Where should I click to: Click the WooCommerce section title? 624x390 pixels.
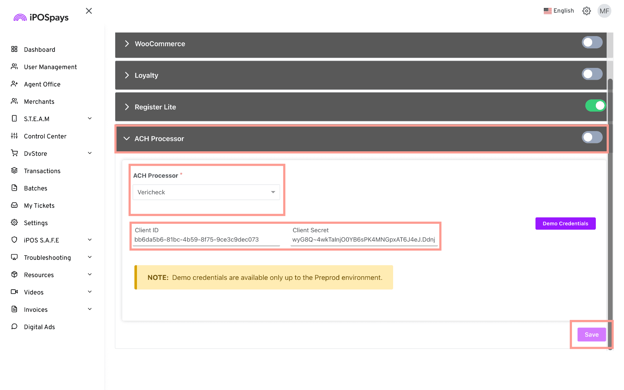point(160,44)
